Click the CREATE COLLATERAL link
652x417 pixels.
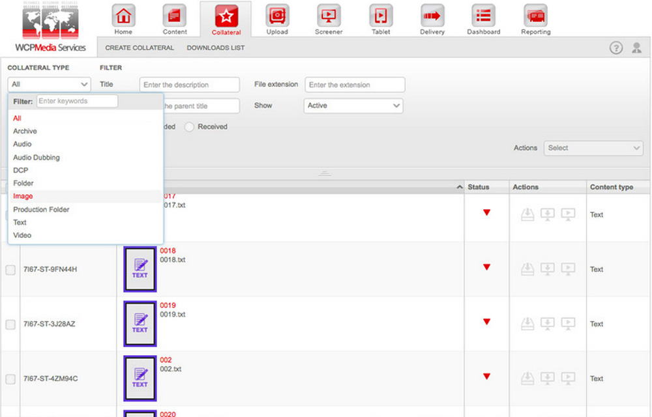coord(140,48)
